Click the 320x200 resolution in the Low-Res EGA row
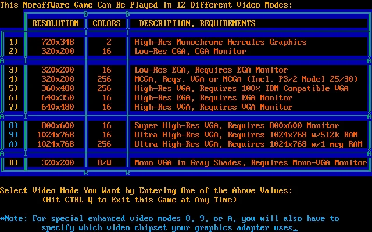 [x=58, y=70]
